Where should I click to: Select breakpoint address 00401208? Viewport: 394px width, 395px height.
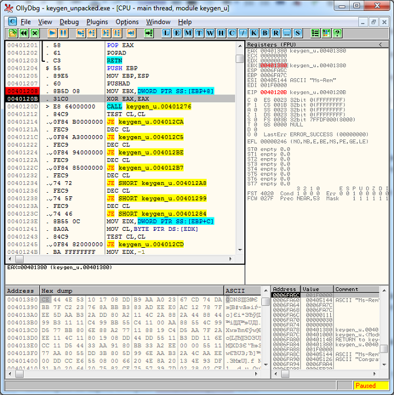click(22, 91)
